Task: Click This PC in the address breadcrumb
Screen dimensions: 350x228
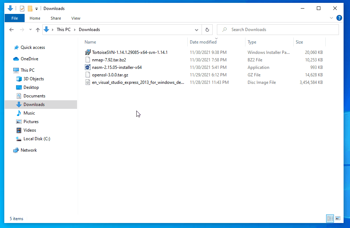Action: tap(64, 30)
